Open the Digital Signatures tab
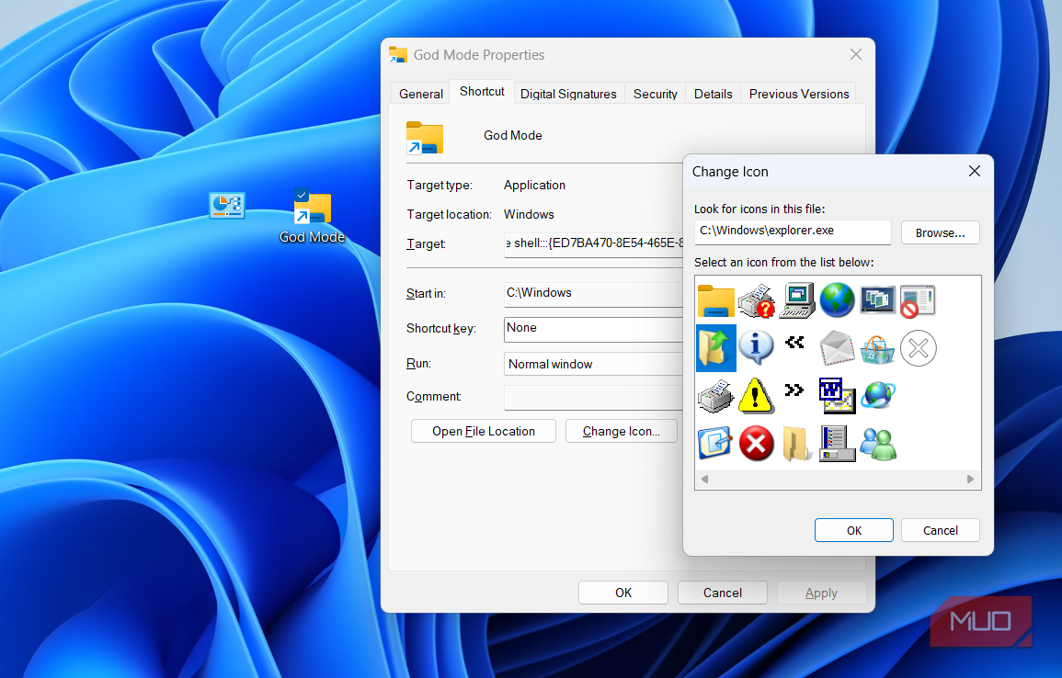 (x=568, y=94)
